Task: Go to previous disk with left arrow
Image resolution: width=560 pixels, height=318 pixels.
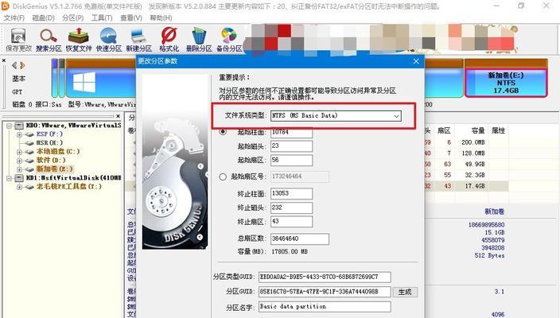Action: click(x=14, y=65)
